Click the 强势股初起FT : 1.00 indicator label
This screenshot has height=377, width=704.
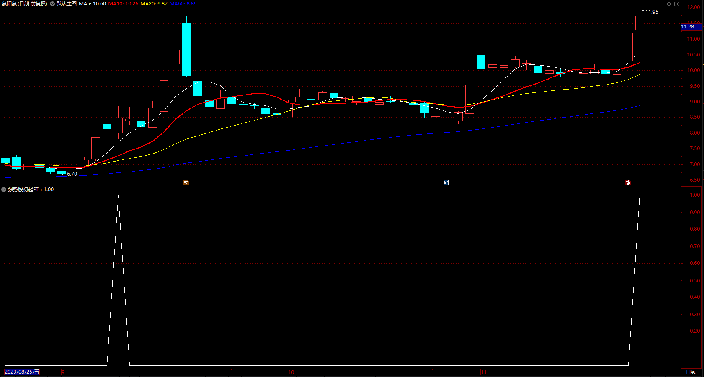(31, 190)
